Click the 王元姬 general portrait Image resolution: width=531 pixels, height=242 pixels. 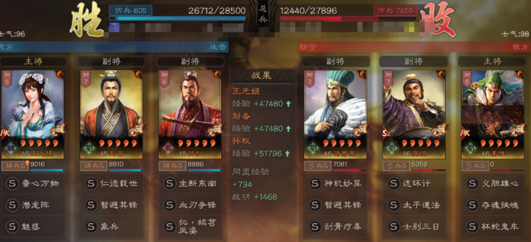(32, 114)
